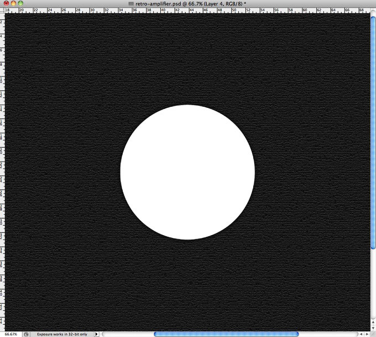Click the horizontal scrollbar thumb
Screen dimensions: 376x337
(x=226, y=334)
